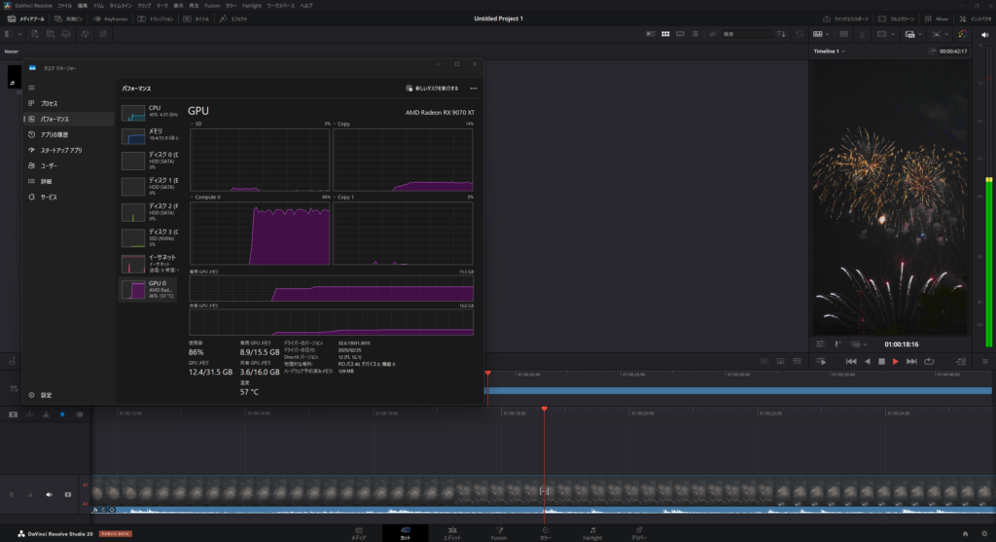This screenshot has height=542, width=996.
Task: Expand the Timeline 1 dropdown
Action: [844, 51]
